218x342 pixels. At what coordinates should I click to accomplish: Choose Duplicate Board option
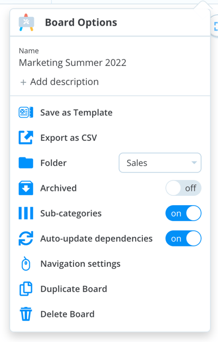pos(74,289)
